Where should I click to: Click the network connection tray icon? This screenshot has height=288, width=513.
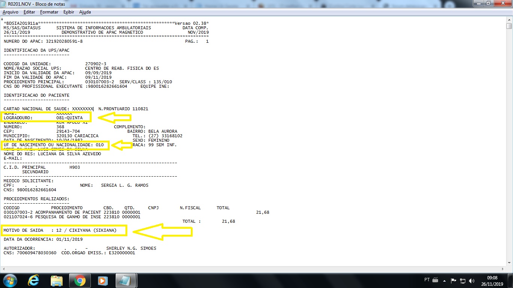[x=463, y=280]
